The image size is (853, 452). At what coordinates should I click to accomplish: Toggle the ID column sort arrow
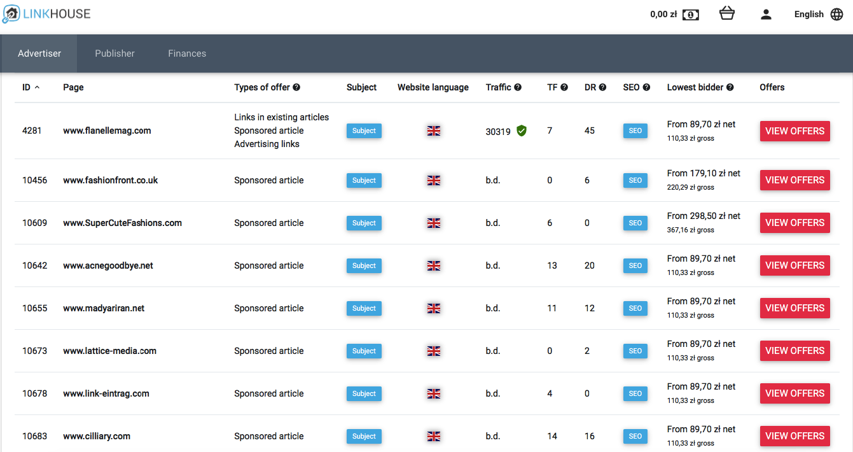tap(37, 87)
